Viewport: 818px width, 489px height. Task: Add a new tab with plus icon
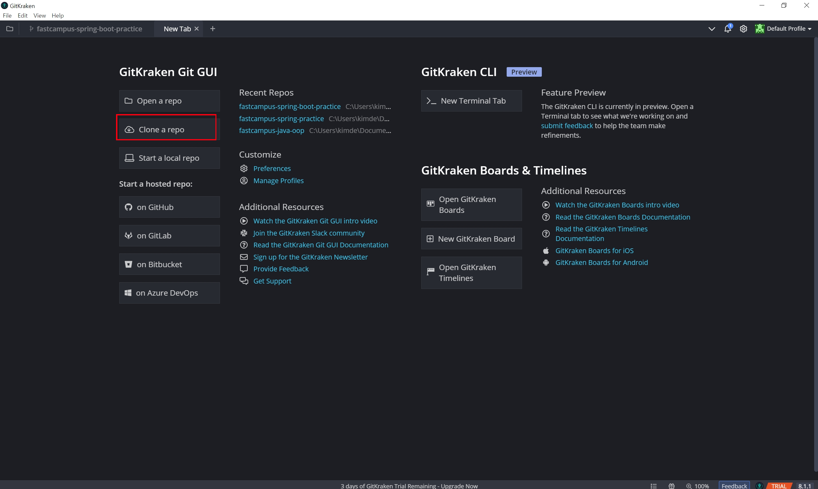pos(213,29)
